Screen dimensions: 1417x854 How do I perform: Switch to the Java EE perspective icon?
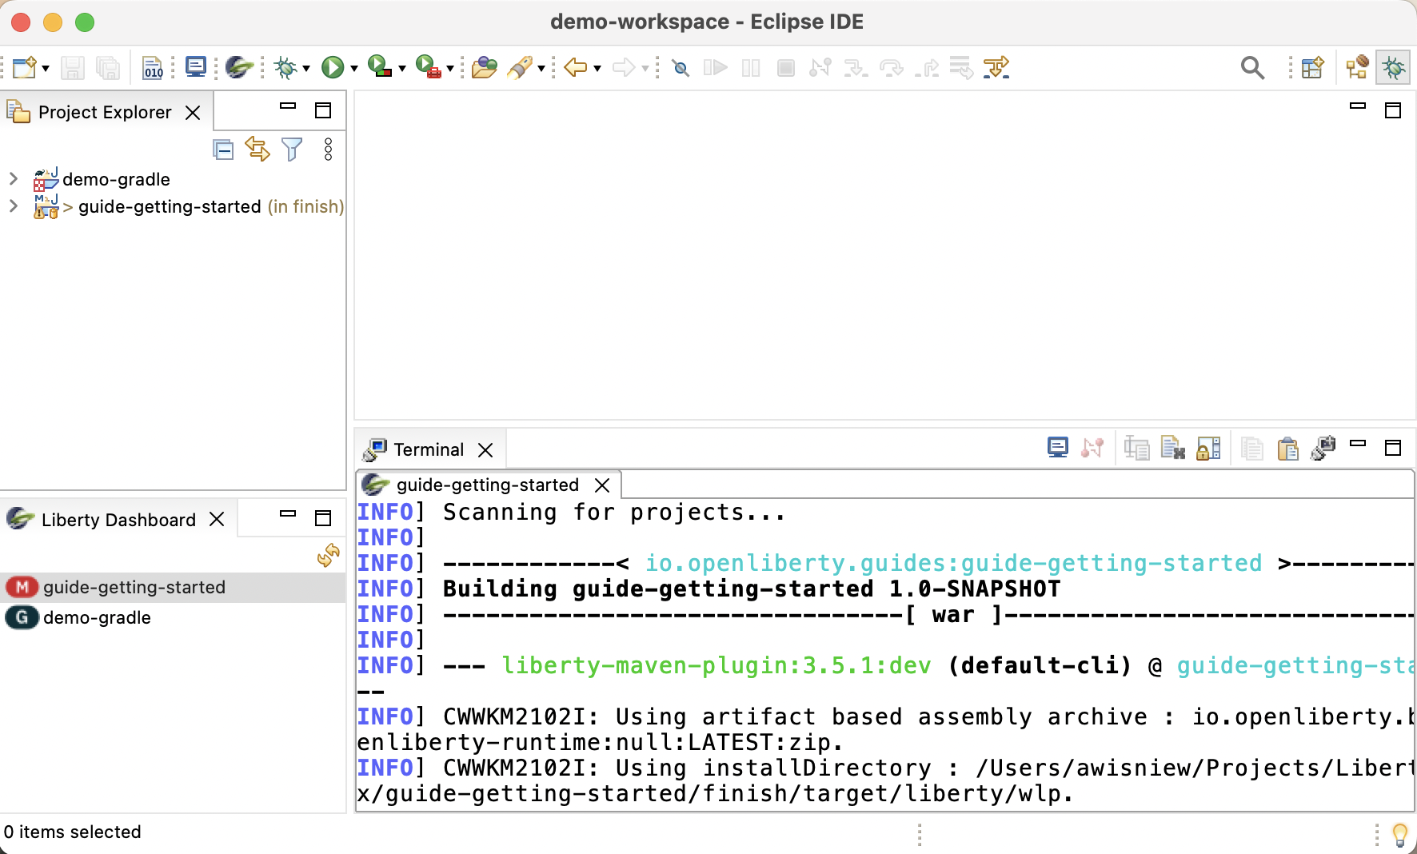[1357, 67]
